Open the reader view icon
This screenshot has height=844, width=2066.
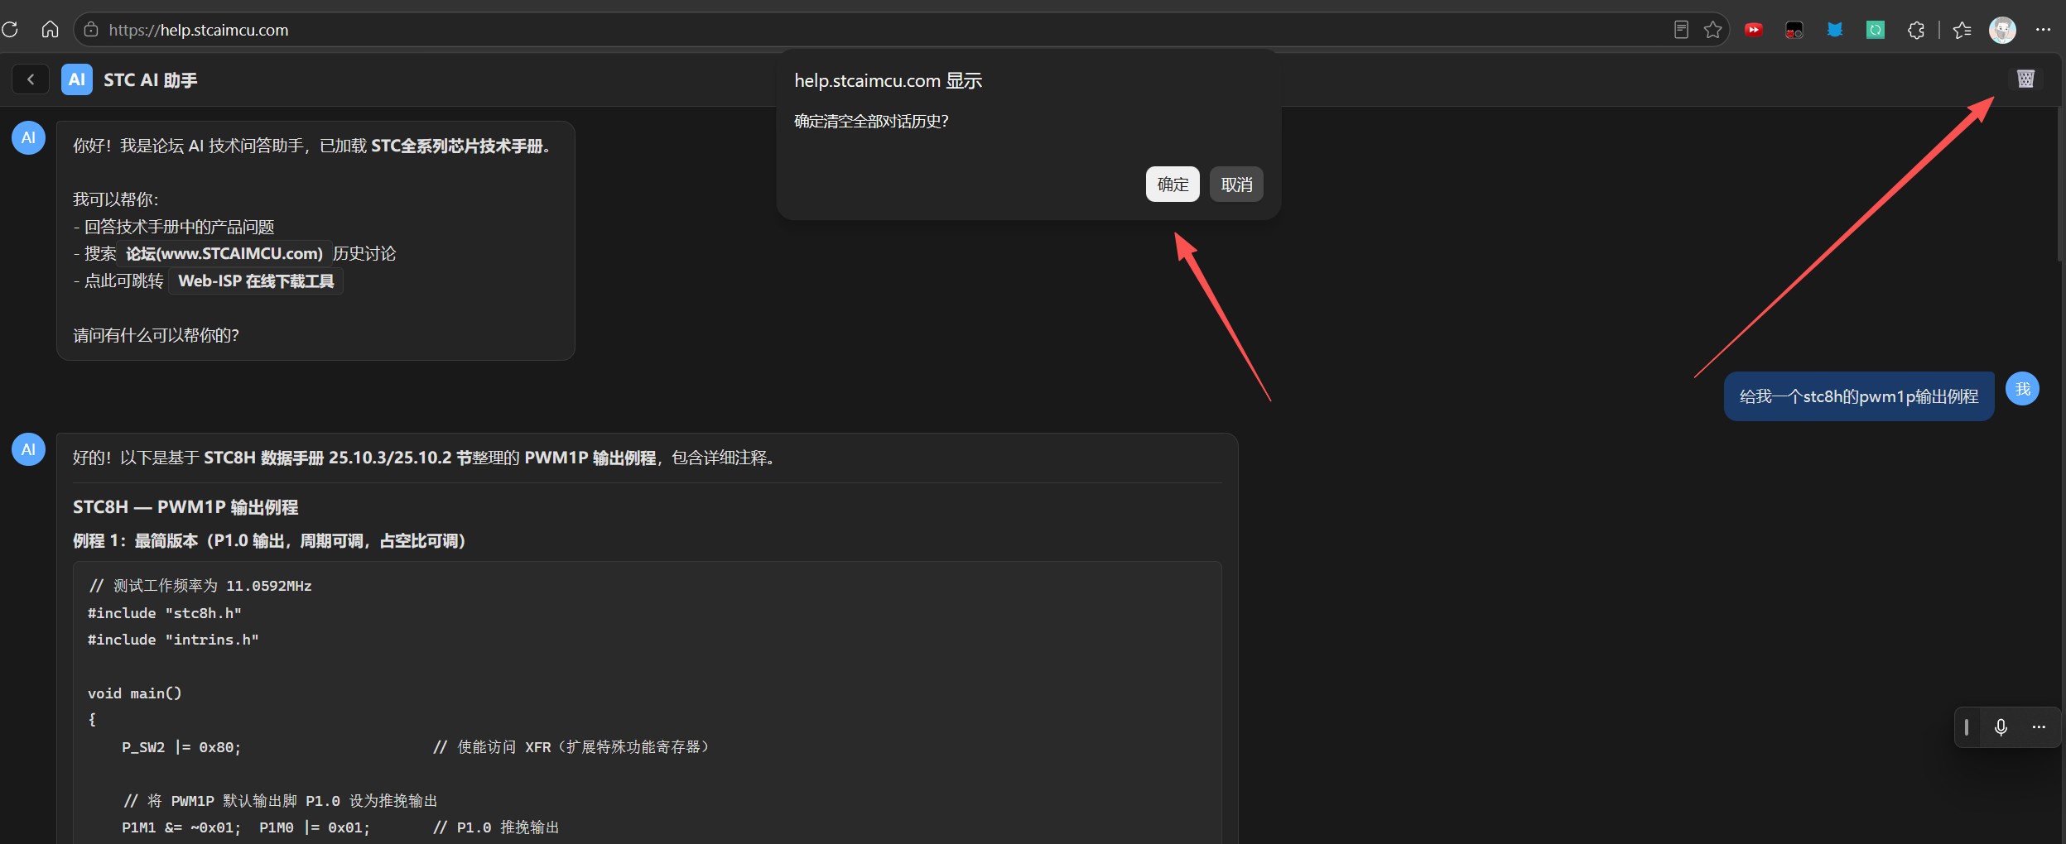pos(1681,30)
